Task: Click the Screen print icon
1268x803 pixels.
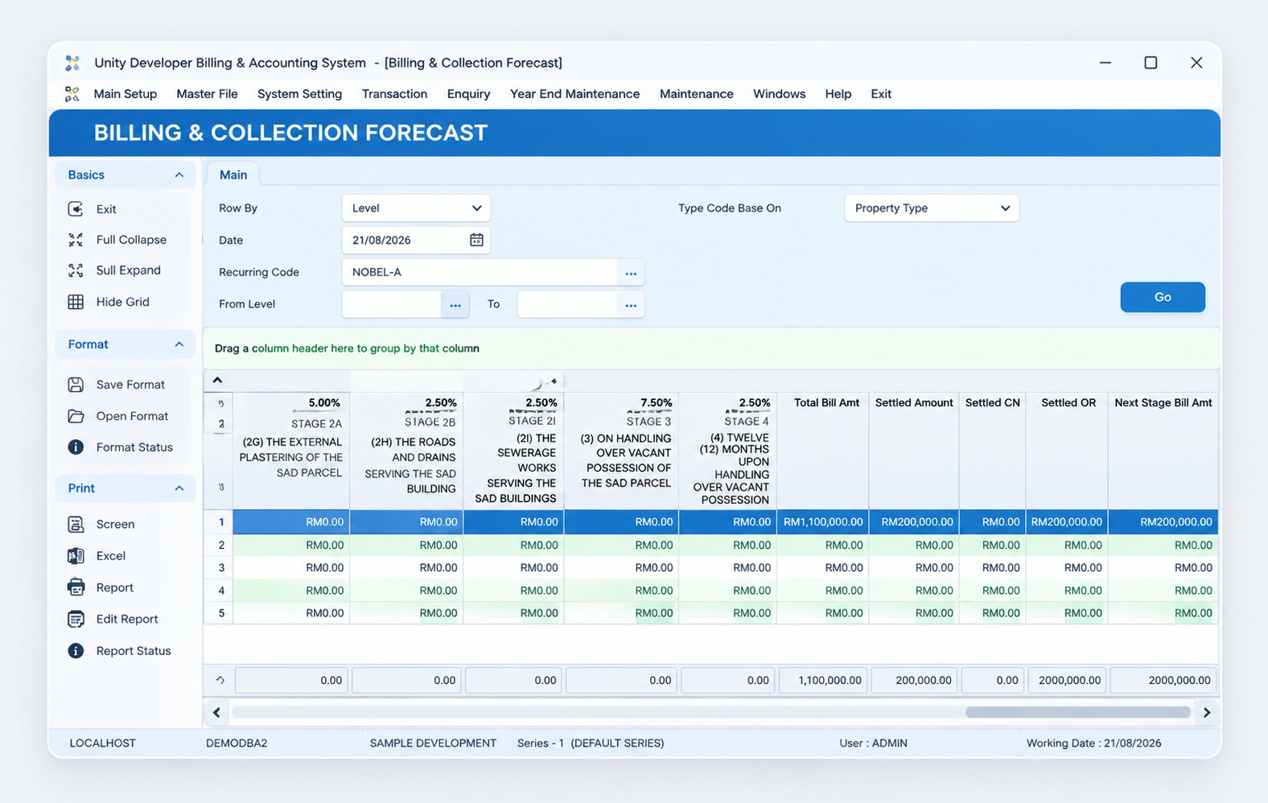Action: [76, 525]
